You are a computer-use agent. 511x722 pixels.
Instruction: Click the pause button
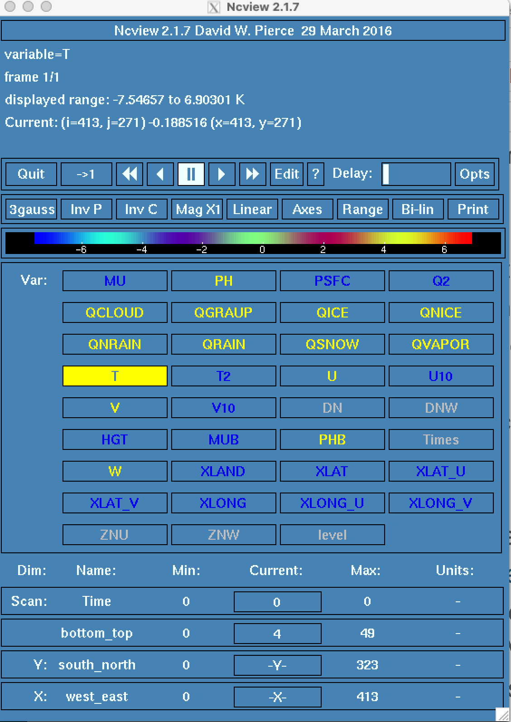pyautogui.click(x=191, y=174)
